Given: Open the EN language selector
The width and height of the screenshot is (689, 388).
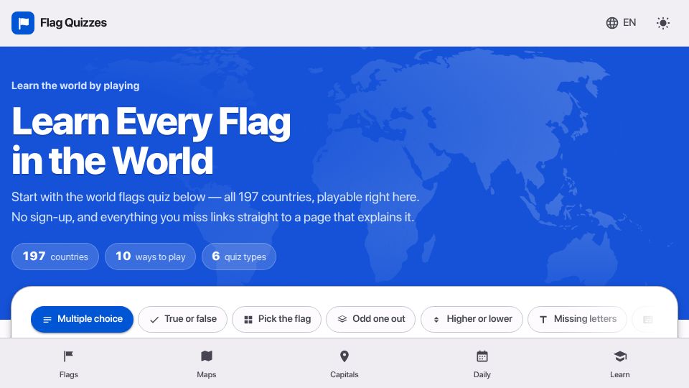Looking at the screenshot, I should click(x=621, y=23).
